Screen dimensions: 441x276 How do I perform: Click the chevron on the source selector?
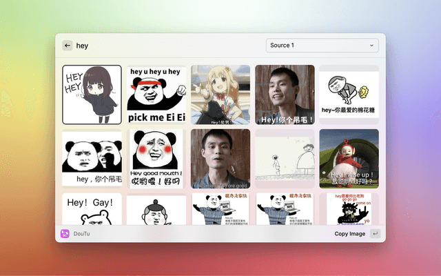click(x=372, y=46)
